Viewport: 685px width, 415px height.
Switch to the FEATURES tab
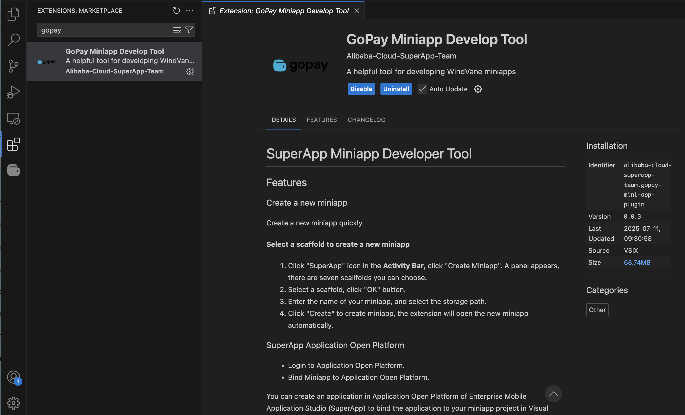(x=322, y=120)
